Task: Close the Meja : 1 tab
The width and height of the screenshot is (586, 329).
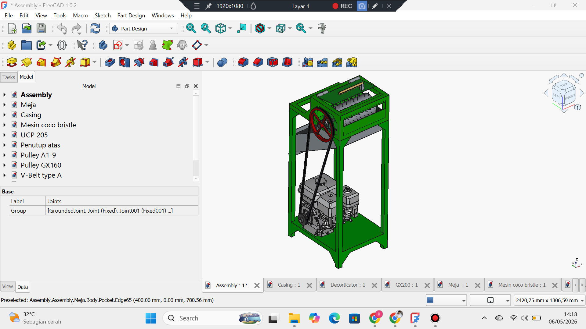Action: coord(478,285)
